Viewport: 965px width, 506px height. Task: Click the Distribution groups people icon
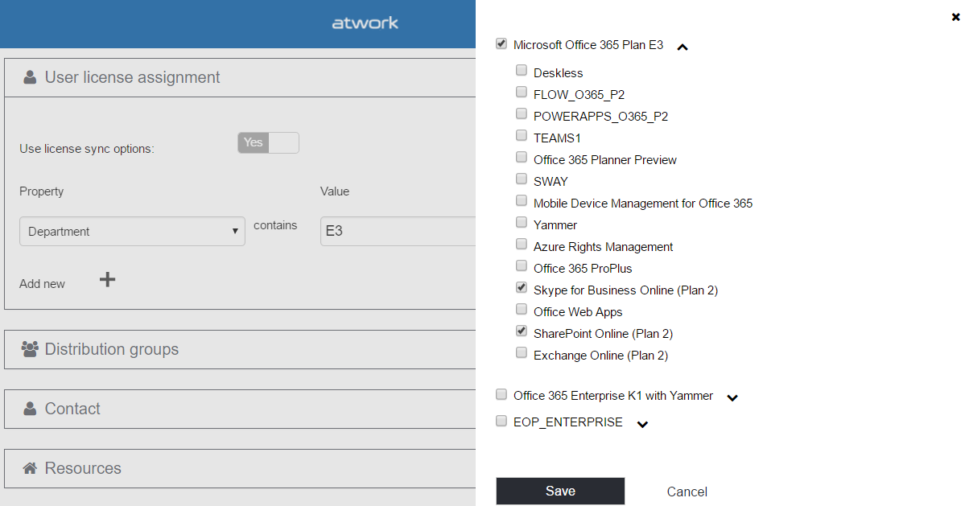tap(30, 349)
